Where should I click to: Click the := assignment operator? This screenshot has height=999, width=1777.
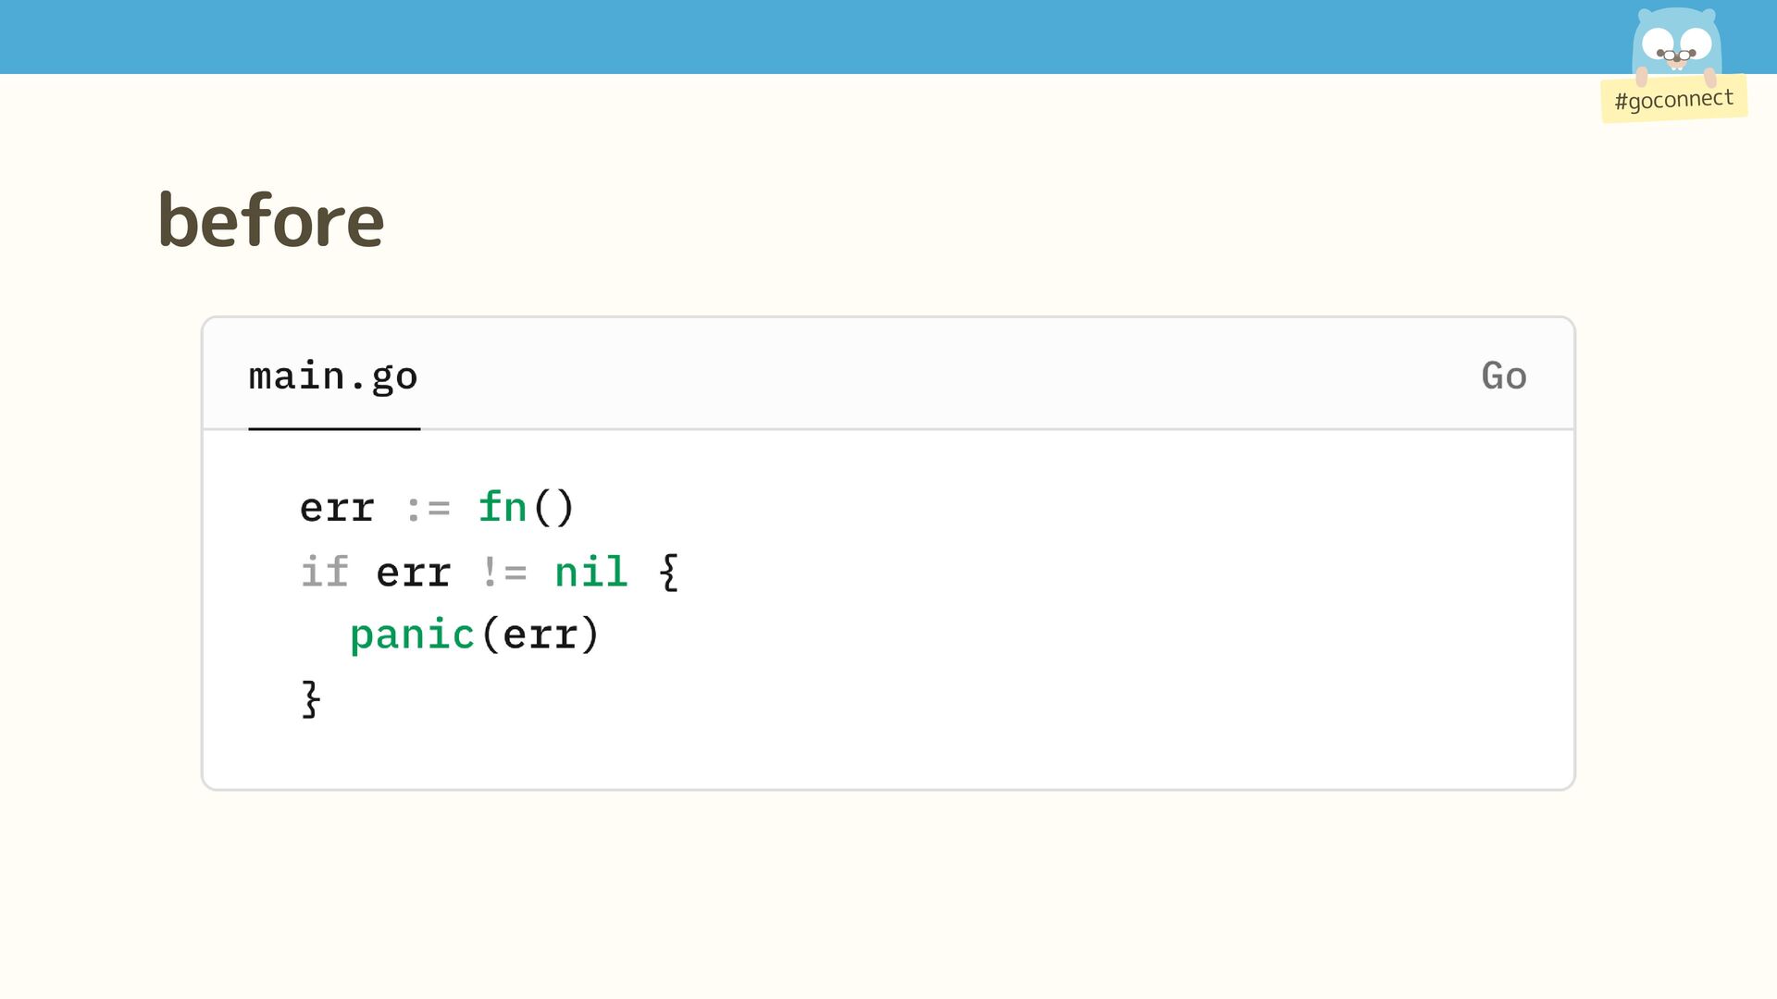pos(428,508)
